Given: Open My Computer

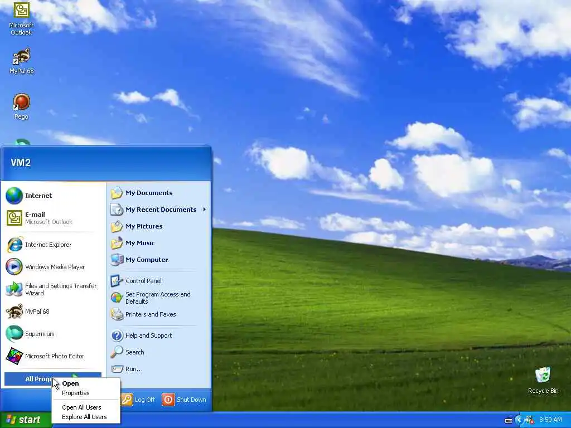Looking at the screenshot, I should tap(158, 260).
